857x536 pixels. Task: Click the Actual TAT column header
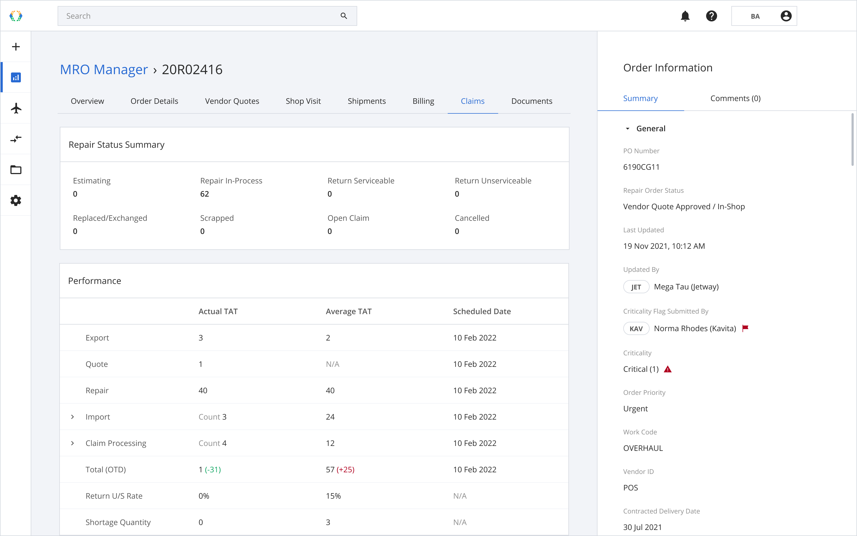tap(218, 311)
